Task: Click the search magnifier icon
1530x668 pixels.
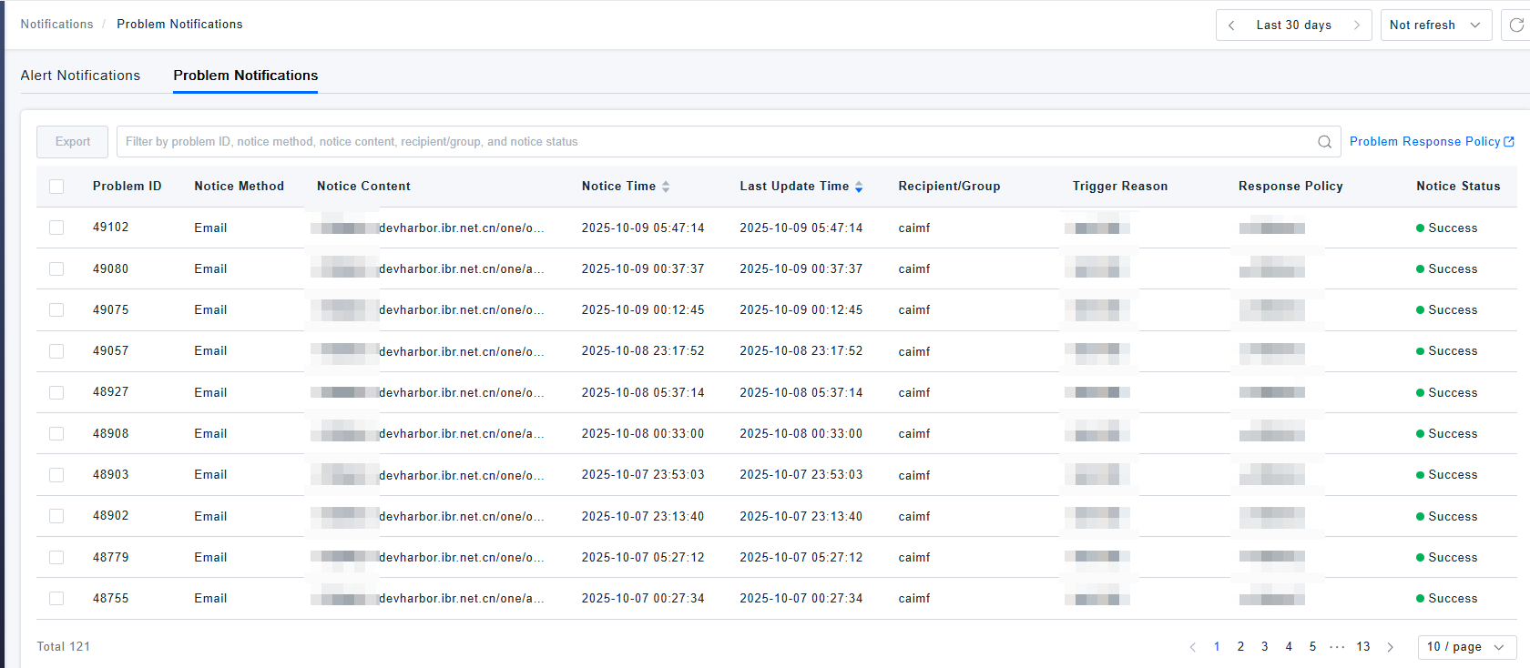Action: (1324, 142)
